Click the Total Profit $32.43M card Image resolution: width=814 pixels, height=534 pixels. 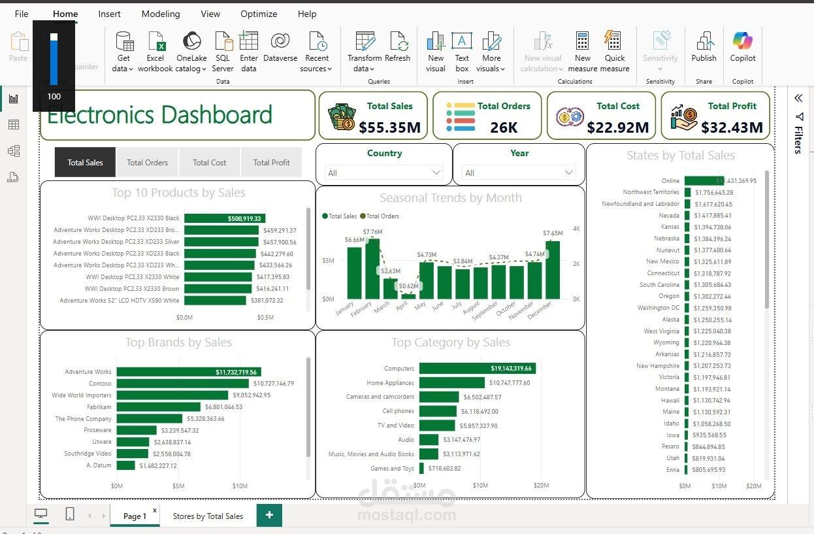pos(716,116)
